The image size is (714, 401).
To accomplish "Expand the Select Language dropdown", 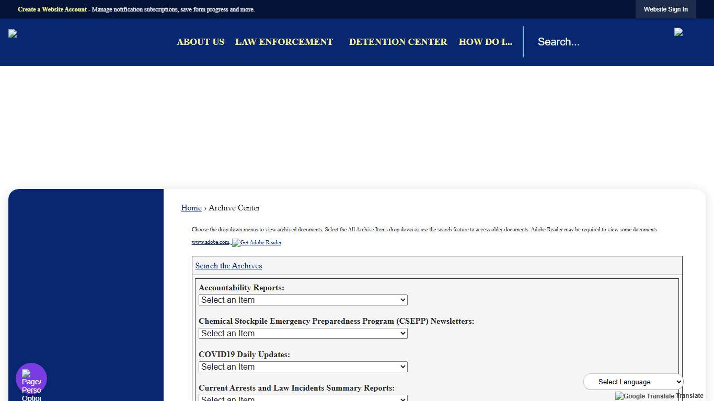I will tap(632, 382).
